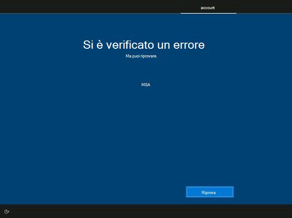The image size is (292, 218).
Task: Open the Ease of Access icon
Action: (7, 211)
